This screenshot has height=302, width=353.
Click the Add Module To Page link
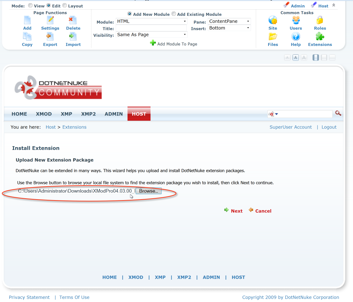177,44
